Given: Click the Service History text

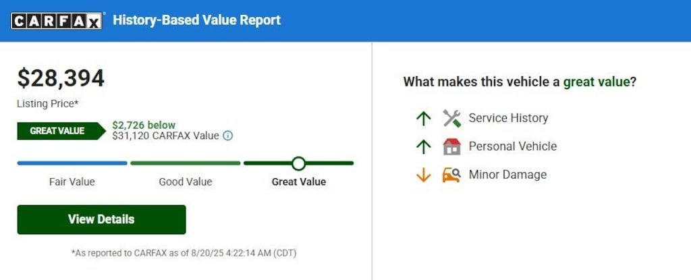Looking at the screenshot, I should [509, 118].
